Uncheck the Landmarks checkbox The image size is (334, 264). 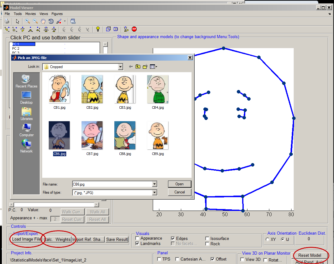[138, 244]
